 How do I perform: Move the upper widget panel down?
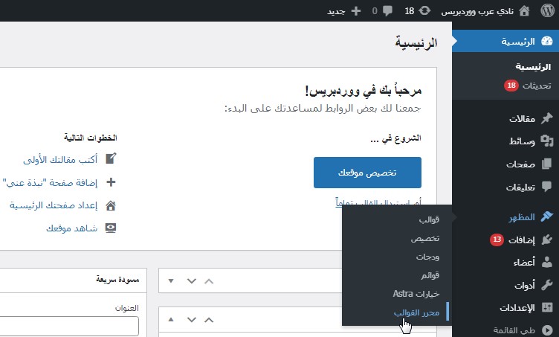[x=191, y=281]
